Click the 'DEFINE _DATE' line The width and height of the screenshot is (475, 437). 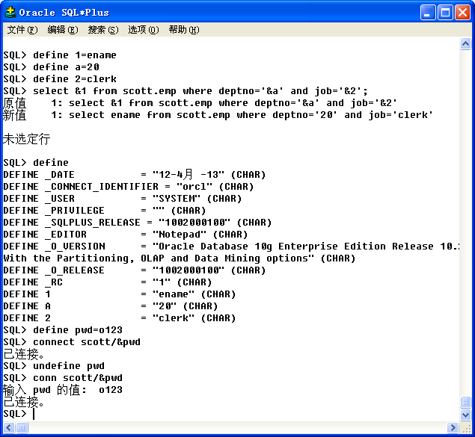(x=134, y=175)
